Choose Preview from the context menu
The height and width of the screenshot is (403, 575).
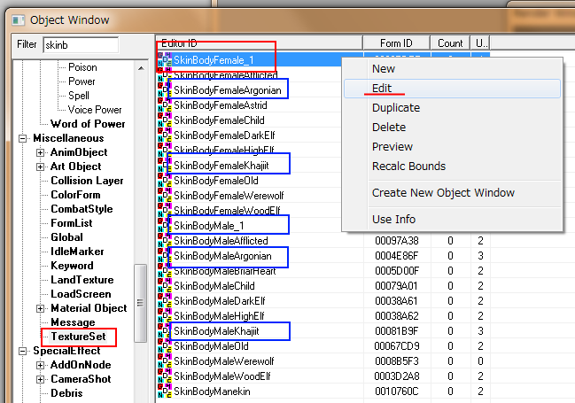452,147
